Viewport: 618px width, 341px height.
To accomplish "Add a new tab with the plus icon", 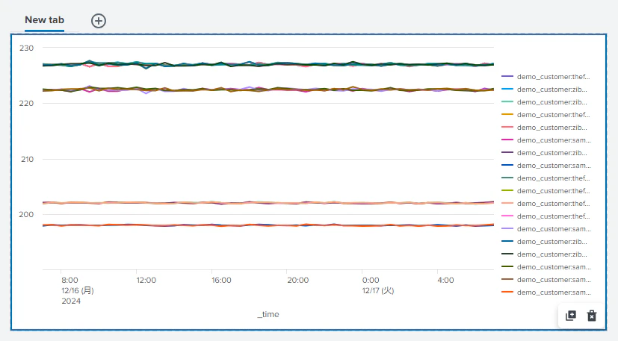I will (x=99, y=21).
